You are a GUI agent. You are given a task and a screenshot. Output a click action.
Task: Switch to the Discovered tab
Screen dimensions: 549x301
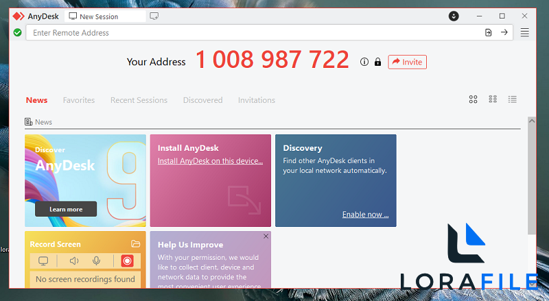(x=202, y=100)
